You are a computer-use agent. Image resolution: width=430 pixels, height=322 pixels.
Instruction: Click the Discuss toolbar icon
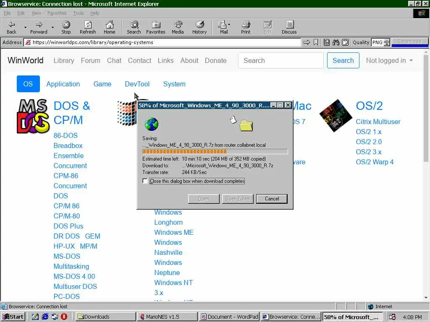coord(289,24)
